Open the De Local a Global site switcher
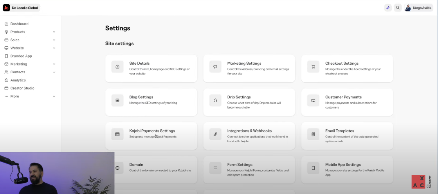 (22, 8)
